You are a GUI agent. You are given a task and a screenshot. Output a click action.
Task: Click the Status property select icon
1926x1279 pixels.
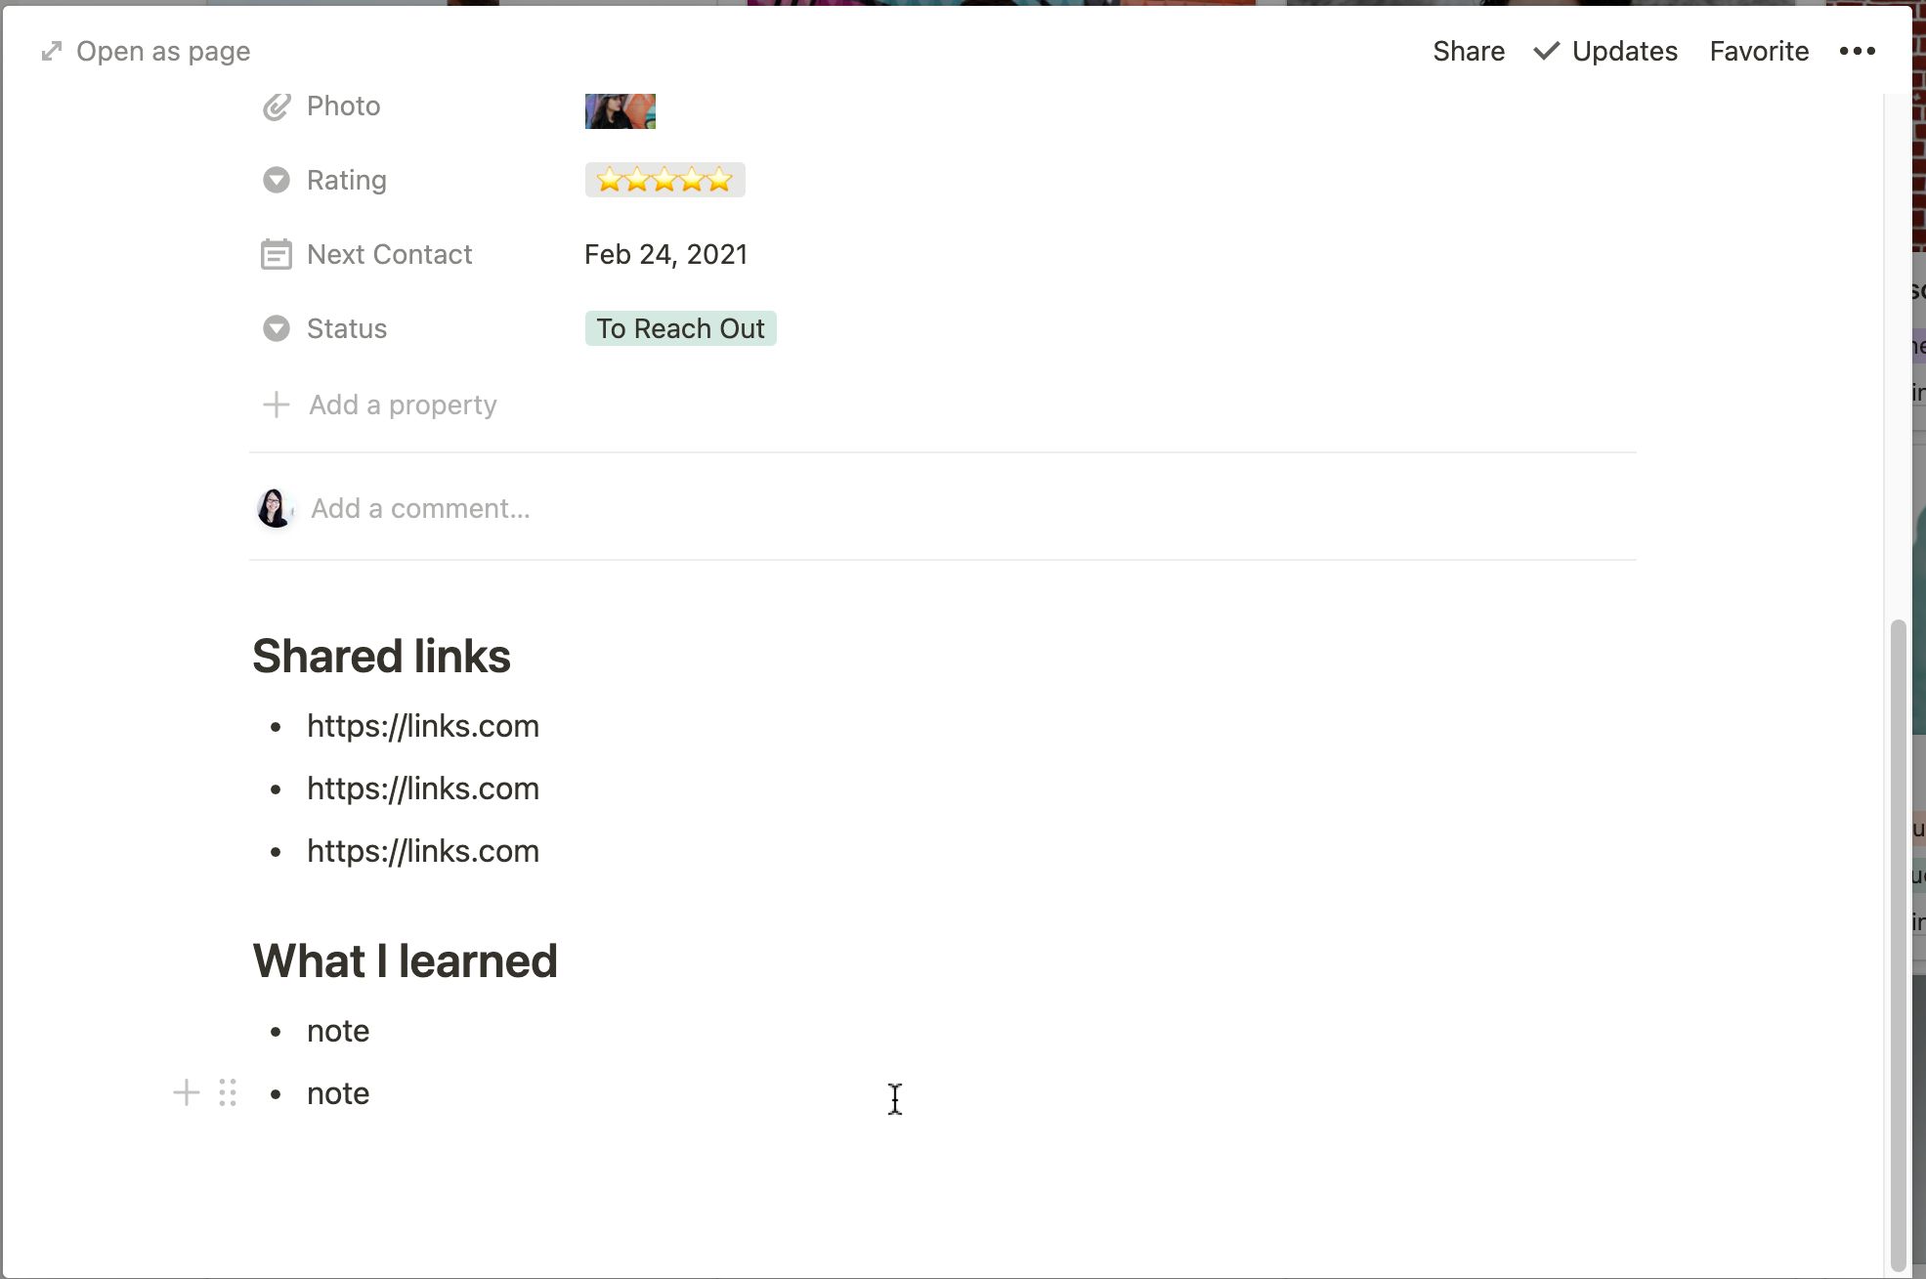[x=277, y=328]
